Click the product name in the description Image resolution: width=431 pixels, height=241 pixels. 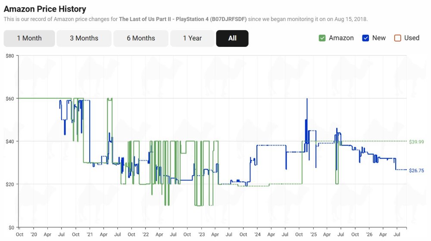pos(183,19)
